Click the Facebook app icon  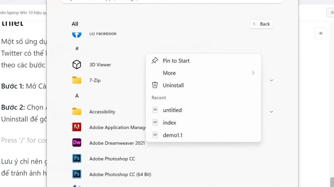pos(77,34)
